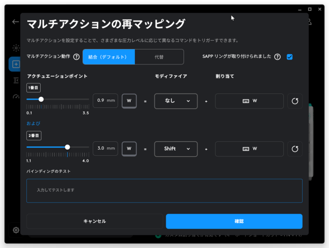
Task: Open help for SAPP リング option
Action: pyautogui.click(x=277, y=57)
